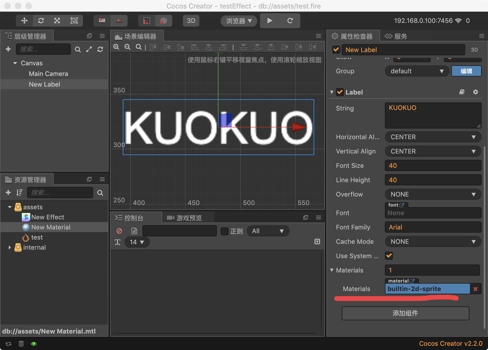Toggle pivot/center gizmo mode
The width and height of the screenshot is (488, 350).
(x=102, y=21)
